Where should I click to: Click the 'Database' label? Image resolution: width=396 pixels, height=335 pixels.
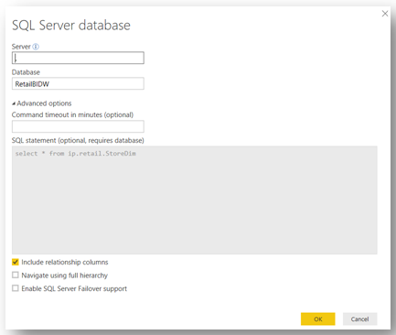pyautogui.click(x=26, y=72)
